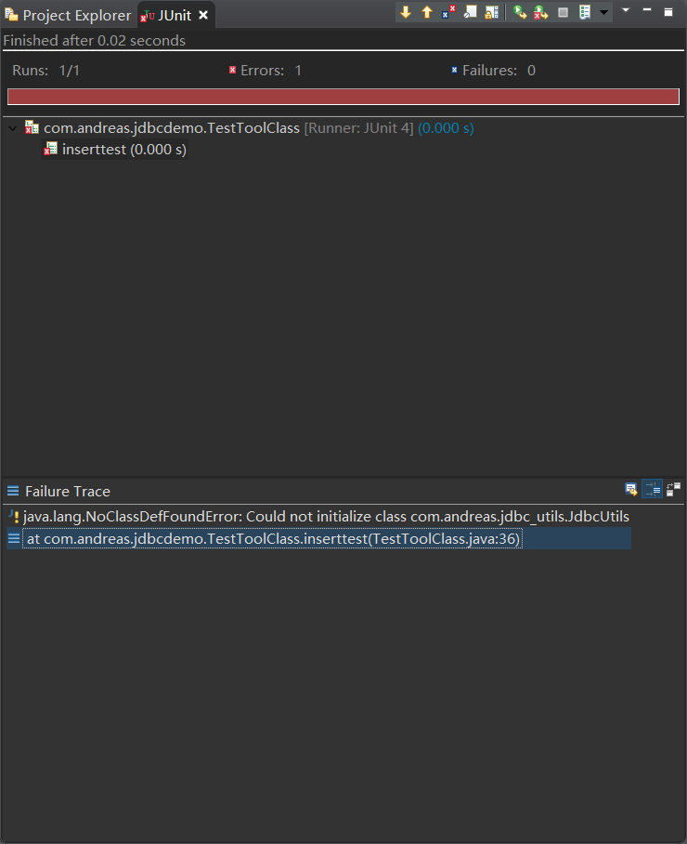Click the inserttest error icon
The height and width of the screenshot is (844, 687).
tap(50, 149)
